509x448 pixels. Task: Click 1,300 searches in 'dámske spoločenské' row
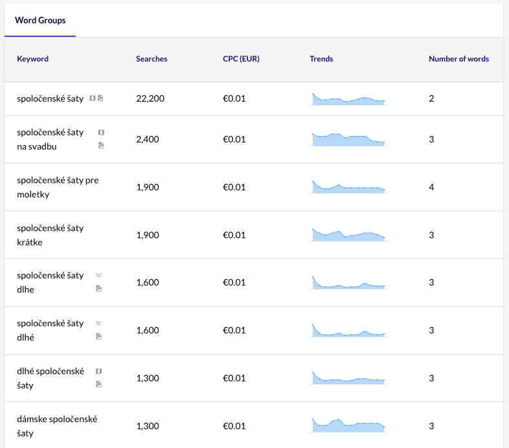148,426
